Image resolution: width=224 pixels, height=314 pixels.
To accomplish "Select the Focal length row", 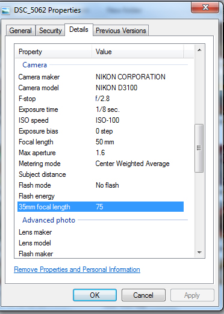I will [x=101, y=142].
